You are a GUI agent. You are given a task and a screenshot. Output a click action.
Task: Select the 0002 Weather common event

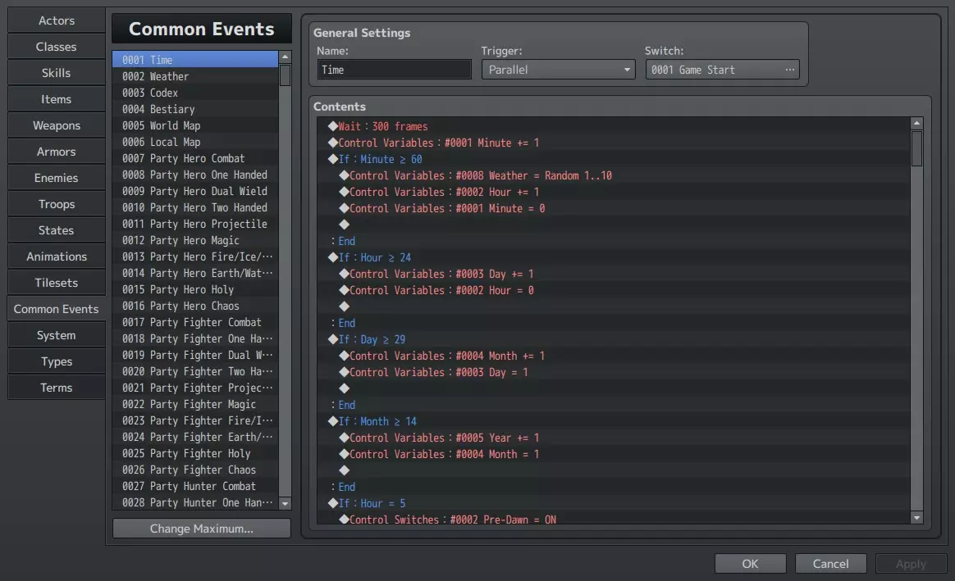point(195,76)
